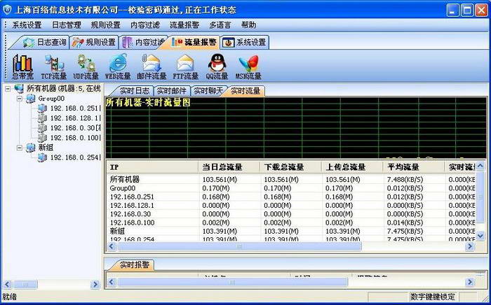
Task: Switch to the 实时流量 tab
Action: point(245,91)
